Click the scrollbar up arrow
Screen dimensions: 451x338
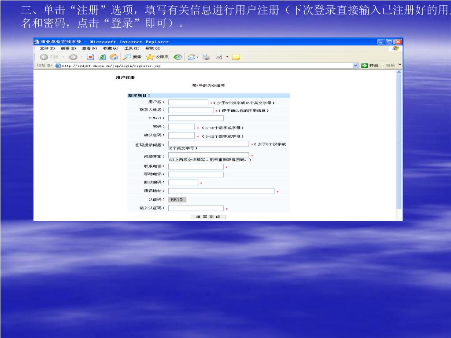click(x=399, y=73)
